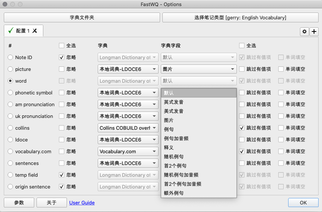Select the vocabulary.com radio button
This screenshot has height=212, width=322.
click(10, 152)
